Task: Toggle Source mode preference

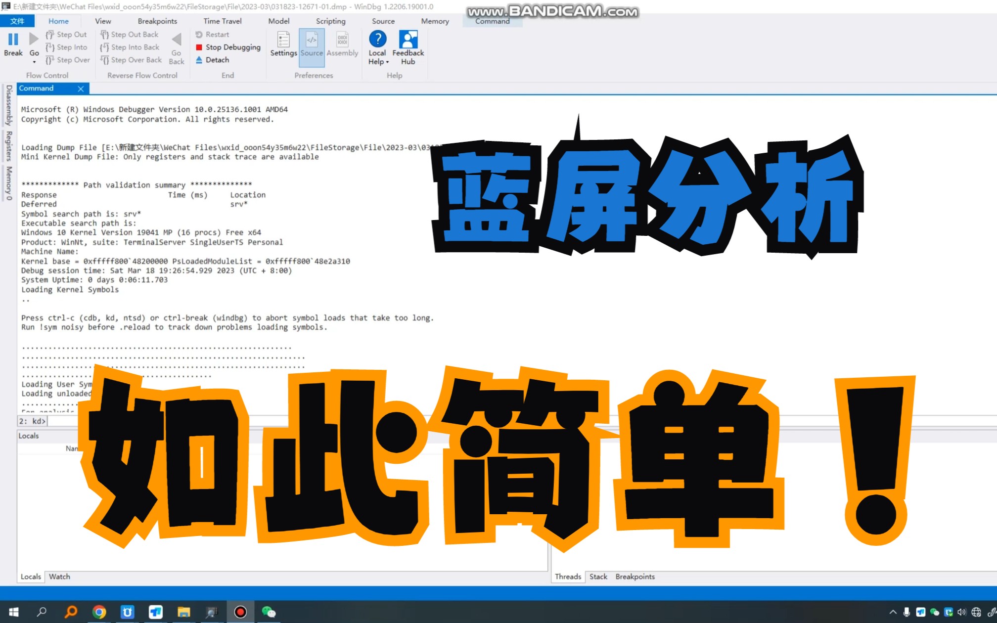Action: 312,47
